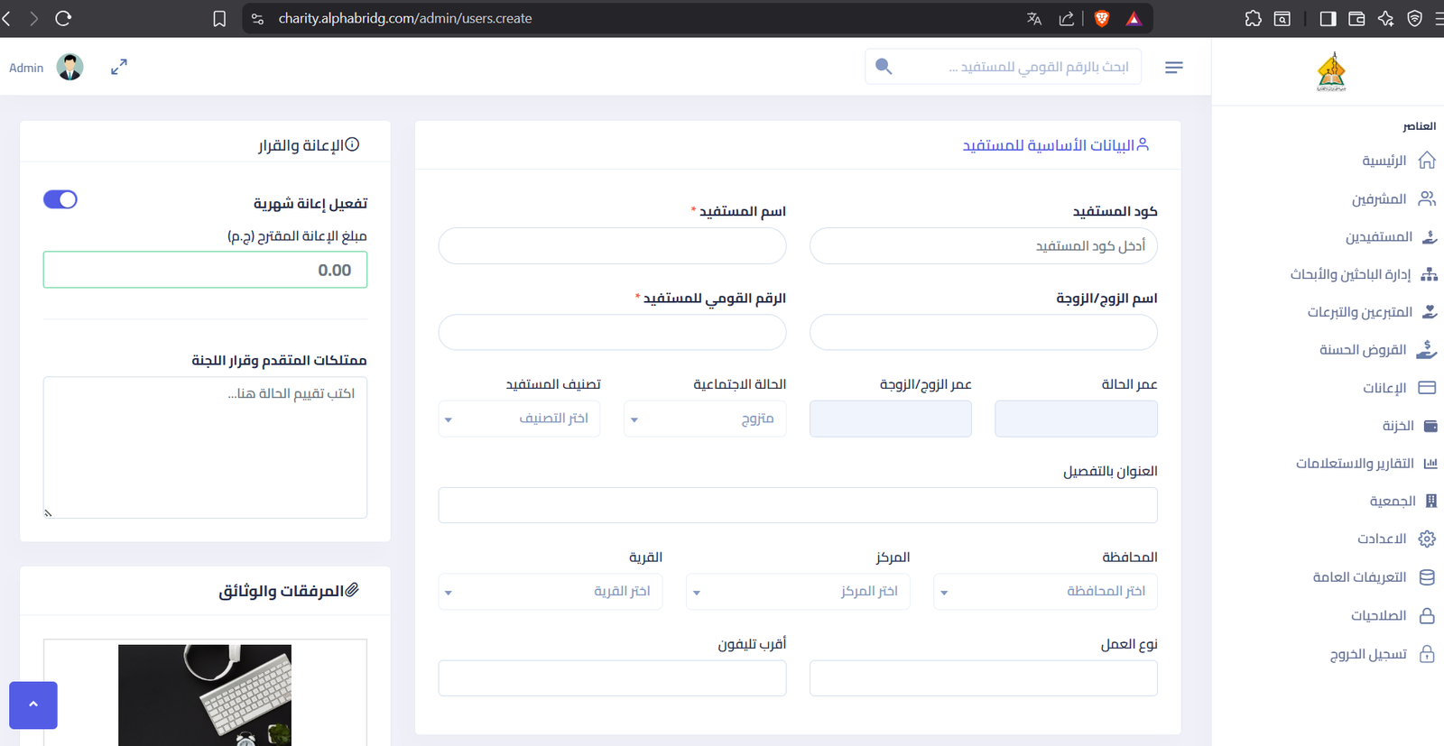Open the تصنيف المستفيد dropdown

click(x=519, y=419)
